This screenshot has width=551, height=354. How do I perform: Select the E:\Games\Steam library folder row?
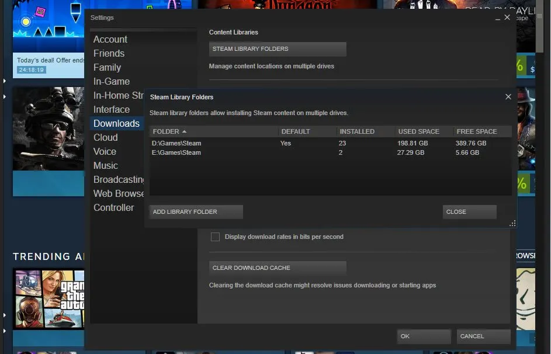[330, 153]
